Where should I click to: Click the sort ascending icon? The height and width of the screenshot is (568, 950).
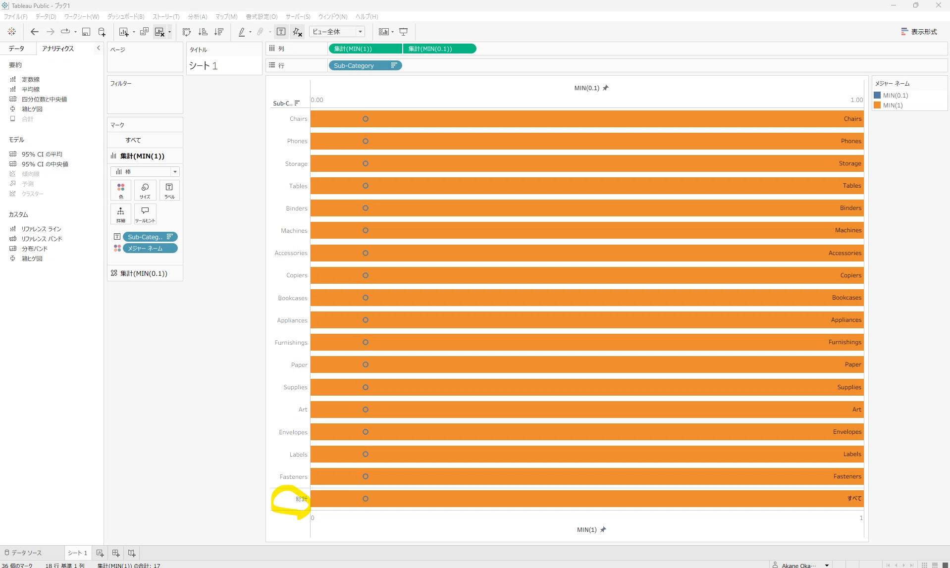point(203,32)
